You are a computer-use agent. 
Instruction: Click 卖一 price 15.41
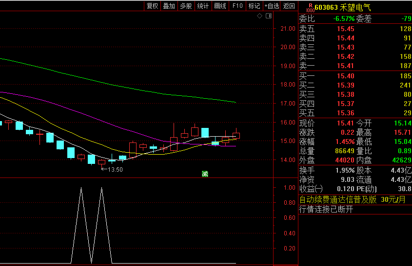[346, 66]
